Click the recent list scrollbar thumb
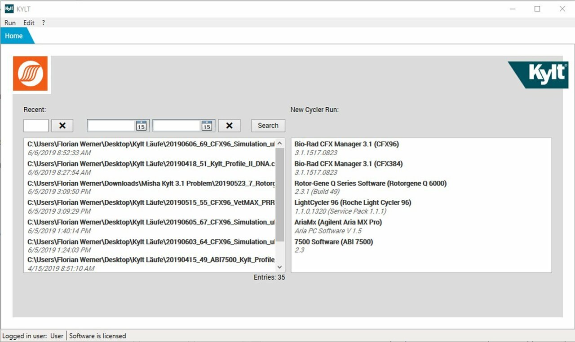 (x=280, y=194)
